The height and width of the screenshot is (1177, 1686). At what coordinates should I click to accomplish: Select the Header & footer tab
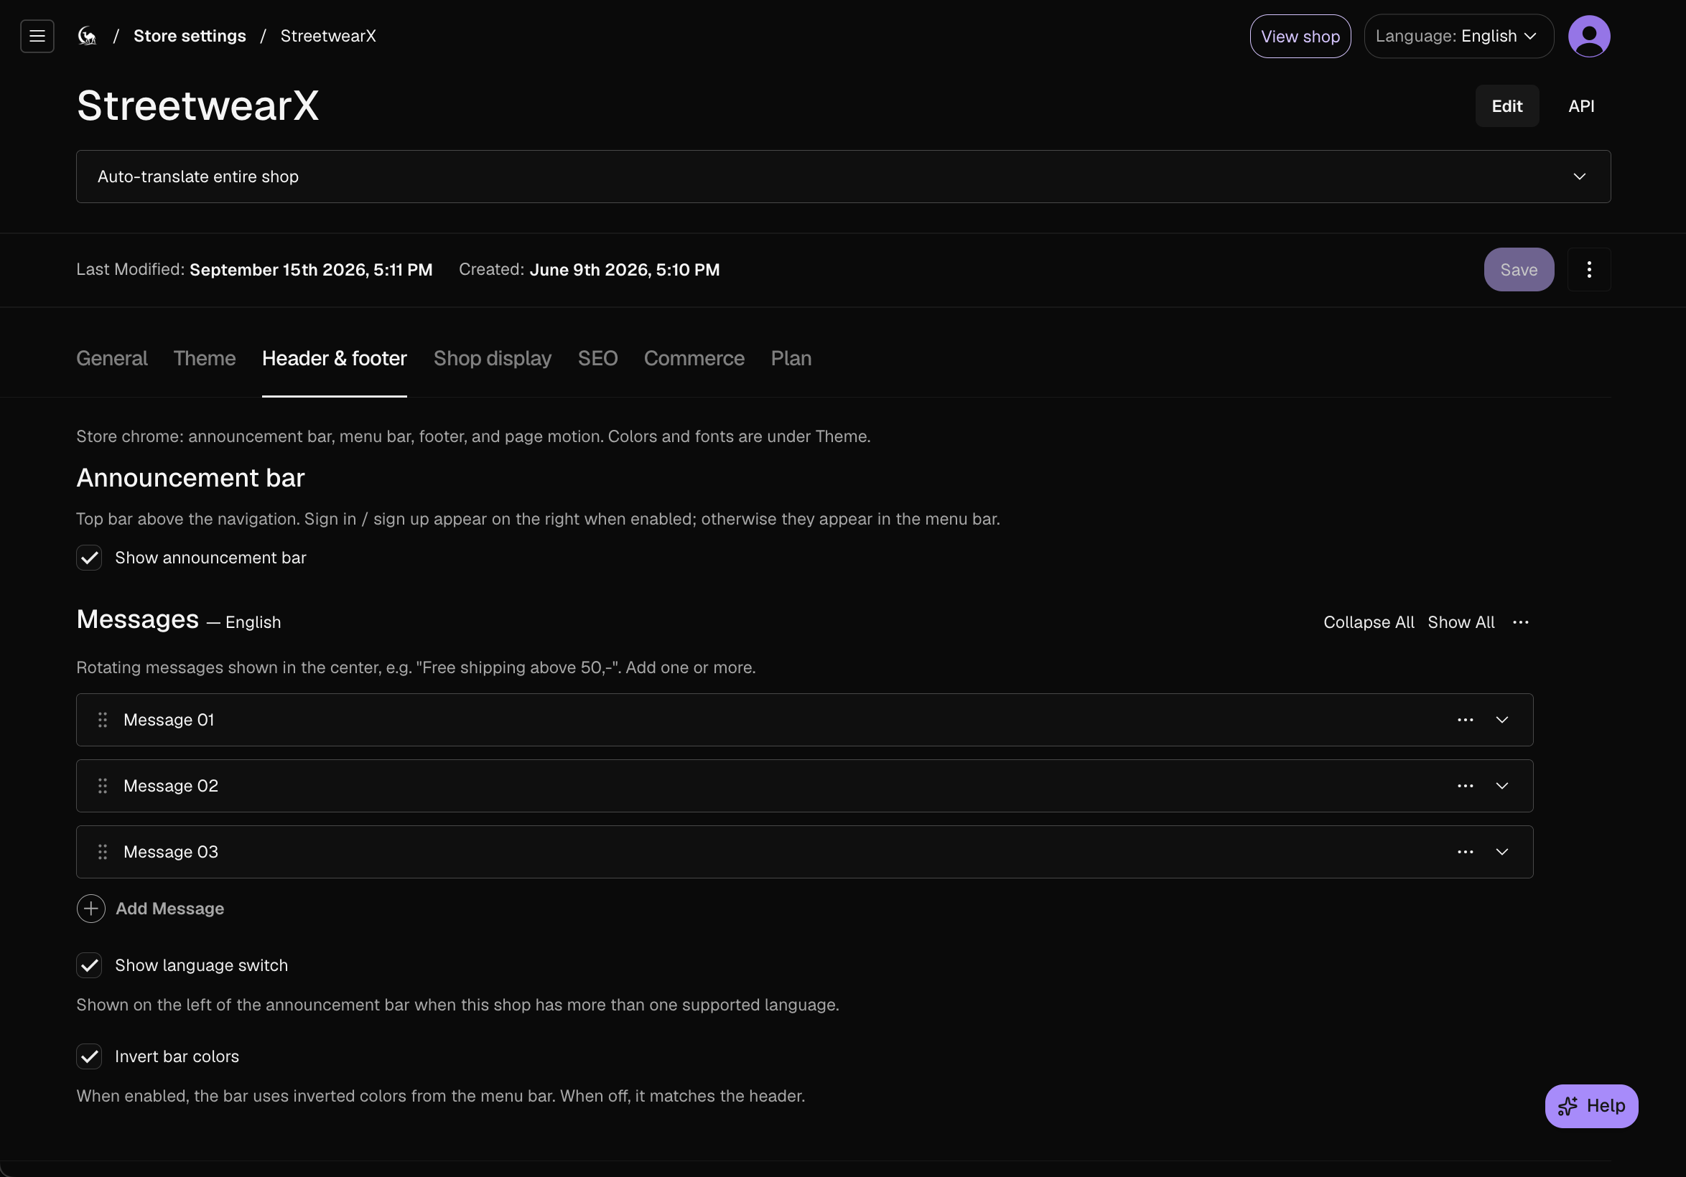[x=334, y=358]
